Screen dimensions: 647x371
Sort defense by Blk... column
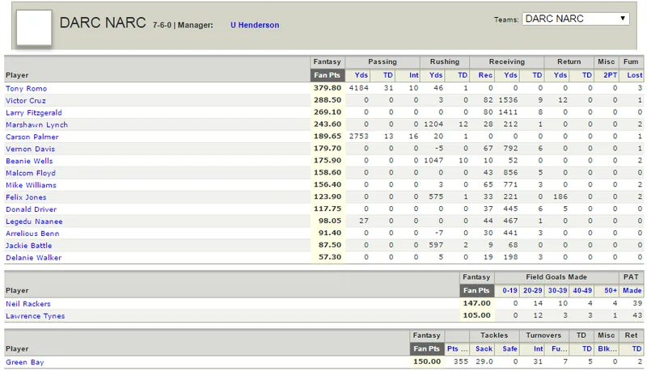click(x=607, y=348)
